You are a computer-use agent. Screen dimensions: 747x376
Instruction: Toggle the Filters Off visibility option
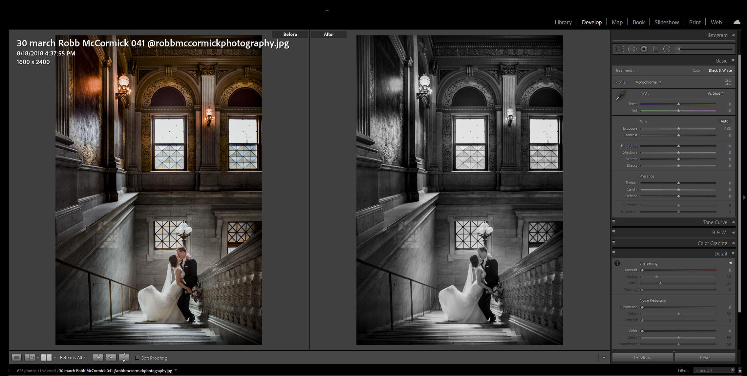coord(740,370)
